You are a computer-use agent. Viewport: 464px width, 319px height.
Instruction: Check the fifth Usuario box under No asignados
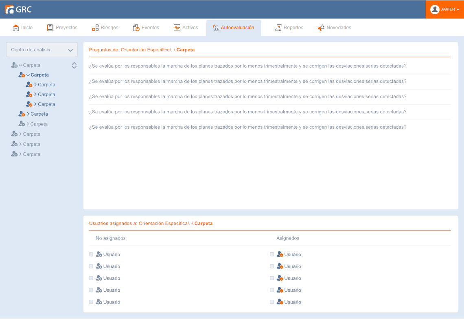coord(91,302)
